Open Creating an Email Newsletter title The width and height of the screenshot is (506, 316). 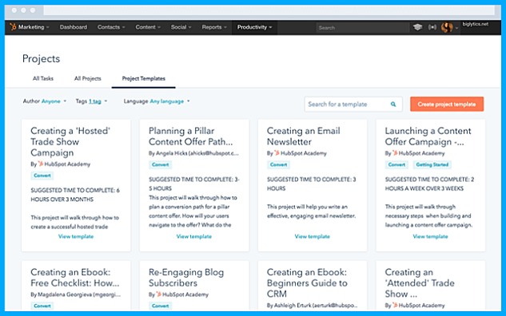pos(303,136)
